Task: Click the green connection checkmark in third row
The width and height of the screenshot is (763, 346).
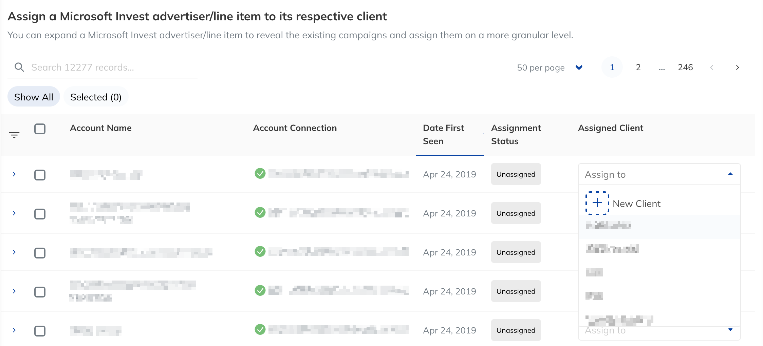Action: tap(260, 251)
